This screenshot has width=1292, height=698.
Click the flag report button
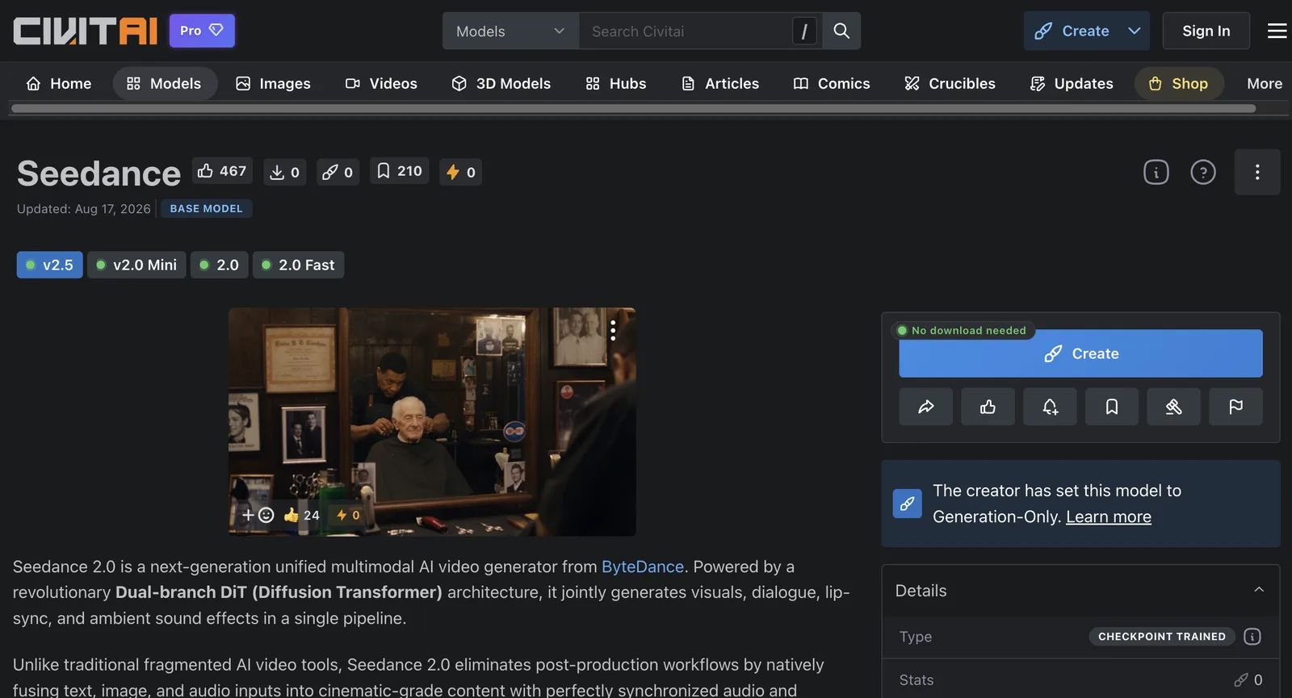(1235, 407)
